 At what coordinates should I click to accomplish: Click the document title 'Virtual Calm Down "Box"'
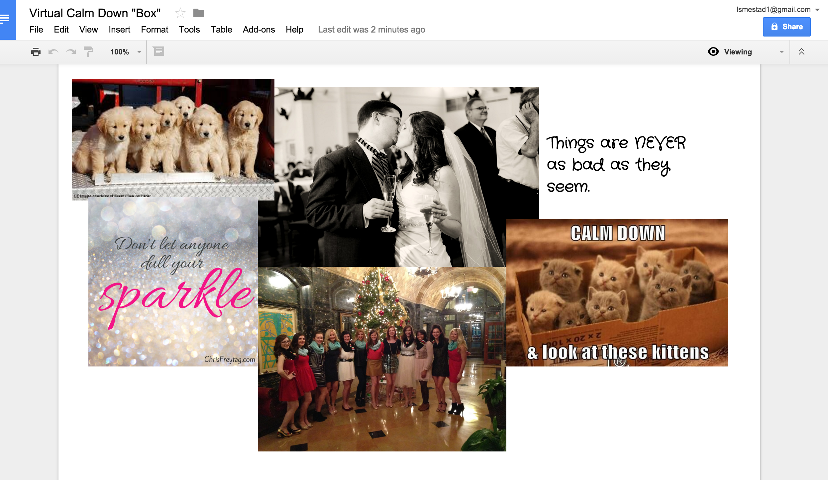coord(95,13)
